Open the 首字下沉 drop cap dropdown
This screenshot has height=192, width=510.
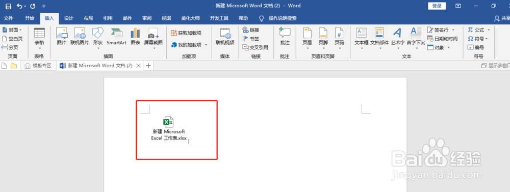pyautogui.click(x=416, y=39)
